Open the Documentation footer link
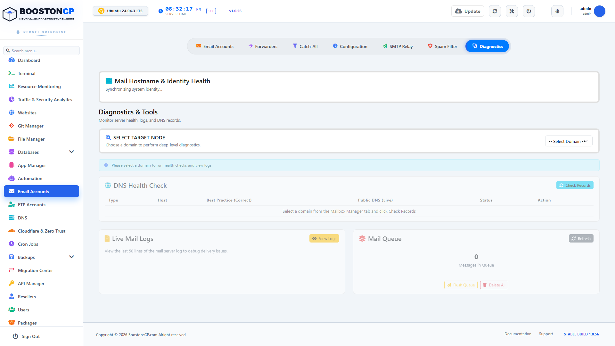The height and width of the screenshot is (346, 615). click(x=518, y=334)
